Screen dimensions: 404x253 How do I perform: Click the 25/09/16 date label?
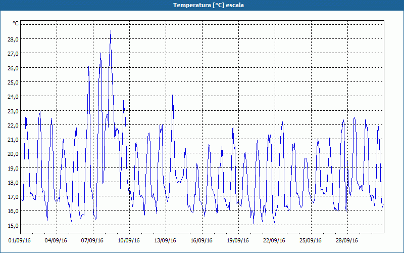click(x=311, y=240)
